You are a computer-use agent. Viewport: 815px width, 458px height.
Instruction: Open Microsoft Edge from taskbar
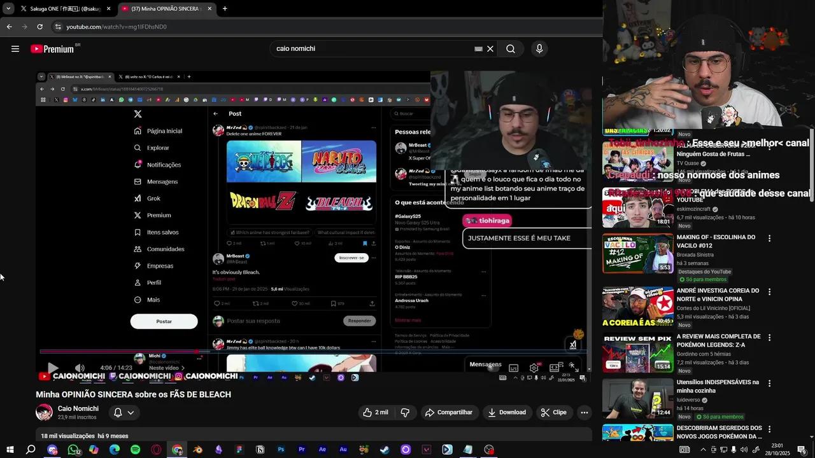pyautogui.click(x=115, y=450)
